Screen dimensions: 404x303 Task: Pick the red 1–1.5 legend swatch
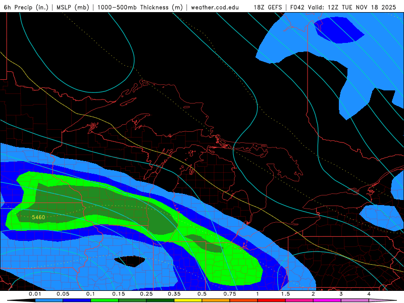pos(272,300)
